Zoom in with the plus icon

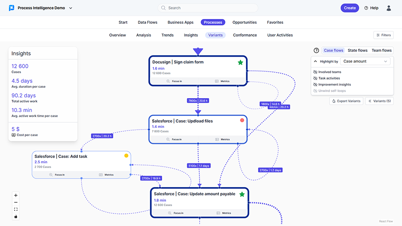coord(16,195)
